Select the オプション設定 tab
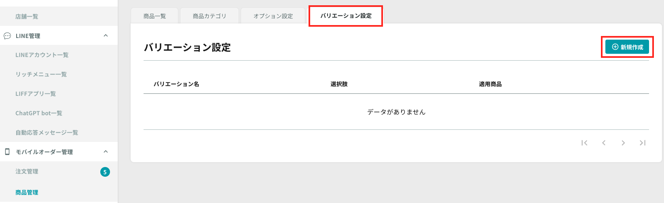Screen dimensions: 664x203 coord(273,16)
